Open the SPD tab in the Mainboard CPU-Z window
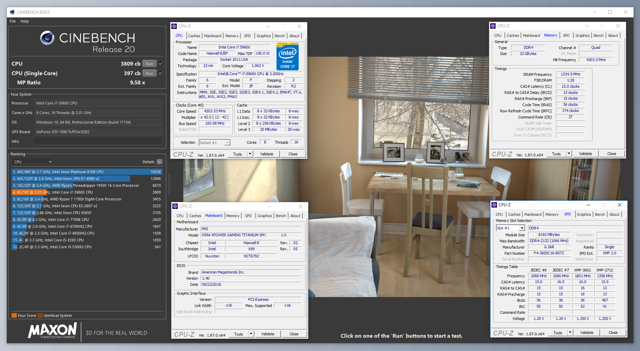This screenshot has width=640, height=351. 248,216
